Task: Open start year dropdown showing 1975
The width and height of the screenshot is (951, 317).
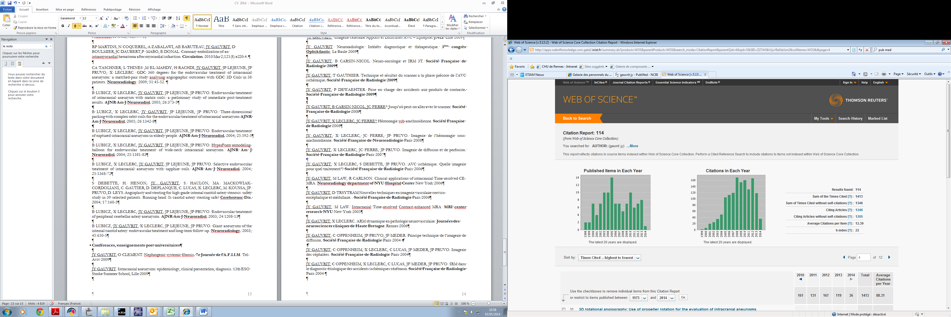Action: (639, 298)
